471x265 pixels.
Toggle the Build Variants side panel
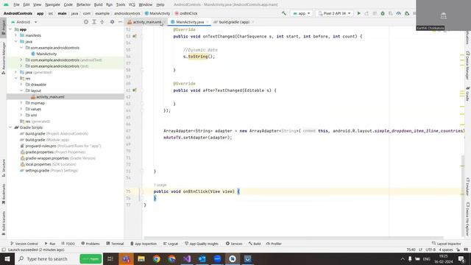coord(3,223)
